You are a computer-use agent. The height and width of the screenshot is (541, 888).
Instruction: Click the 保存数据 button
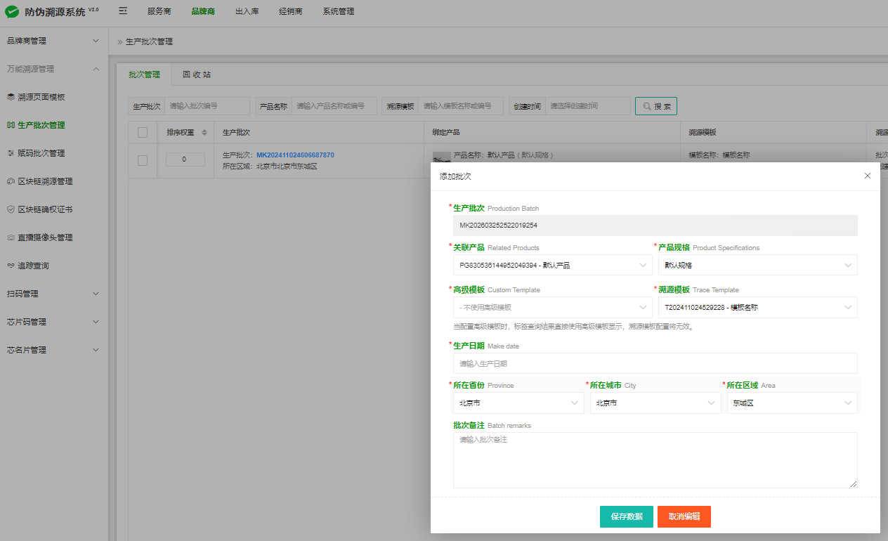pyautogui.click(x=626, y=516)
